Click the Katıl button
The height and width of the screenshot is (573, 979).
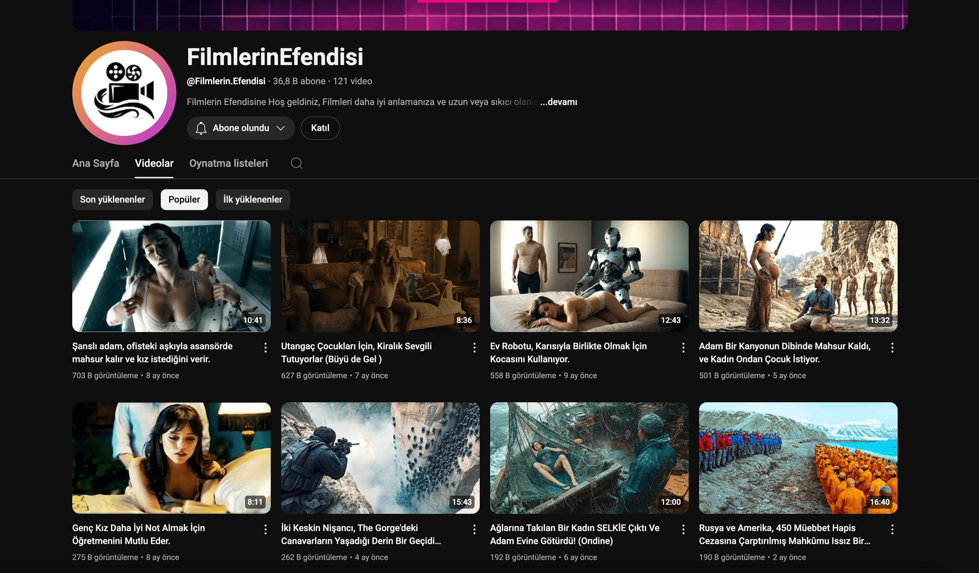pyautogui.click(x=320, y=128)
